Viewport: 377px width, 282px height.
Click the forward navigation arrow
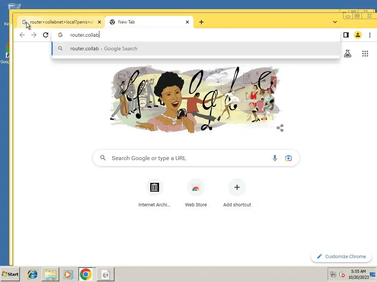[34, 35]
